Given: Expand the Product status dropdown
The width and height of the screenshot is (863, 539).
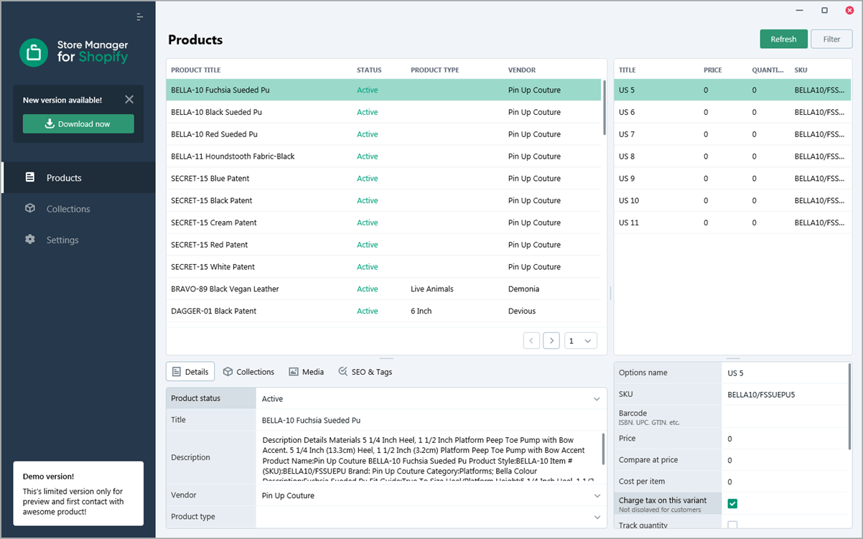Looking at the screenshot, I should [431, 398].
